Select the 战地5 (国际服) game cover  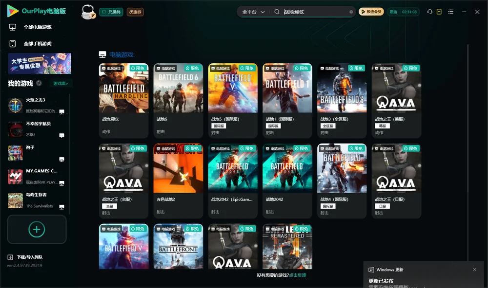pos(233,88)
